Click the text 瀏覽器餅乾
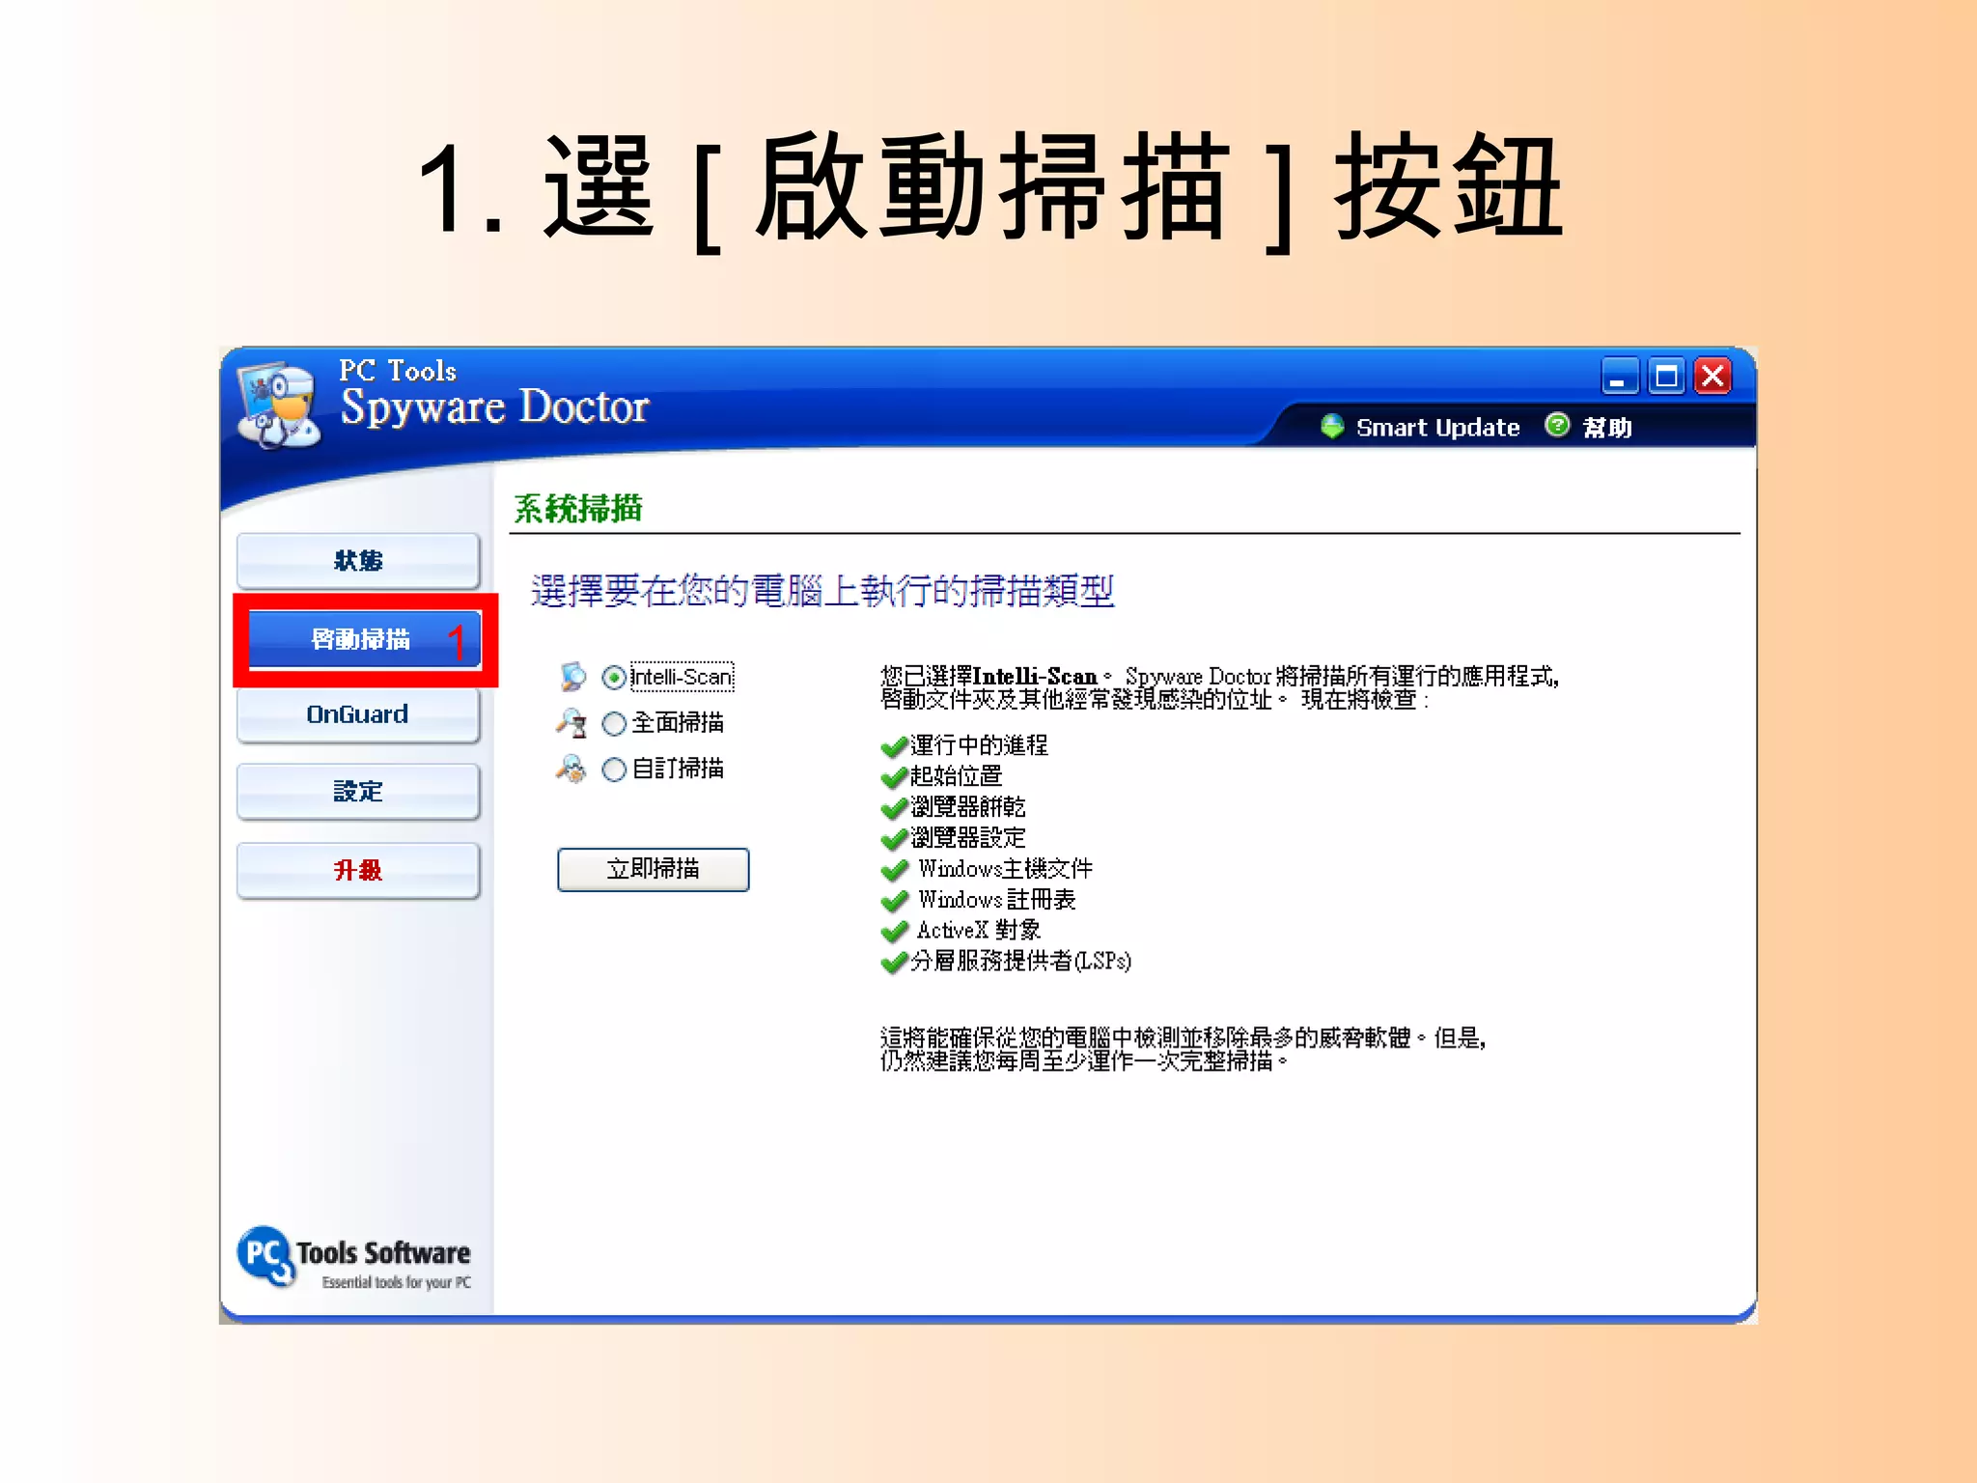Screen dimensions: 1977x1483 (x=968, y=807)
